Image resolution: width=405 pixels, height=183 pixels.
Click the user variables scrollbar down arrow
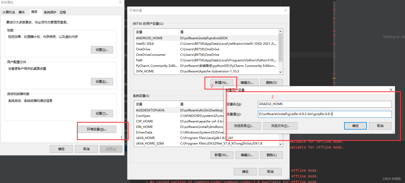[280, 72]
